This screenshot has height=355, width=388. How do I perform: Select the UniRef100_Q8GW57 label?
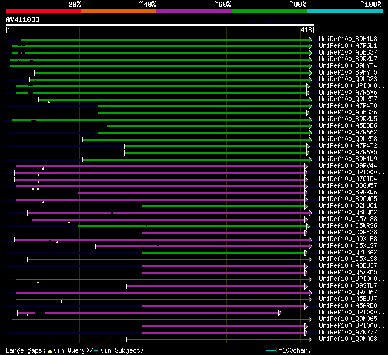(x=348, y=185)
